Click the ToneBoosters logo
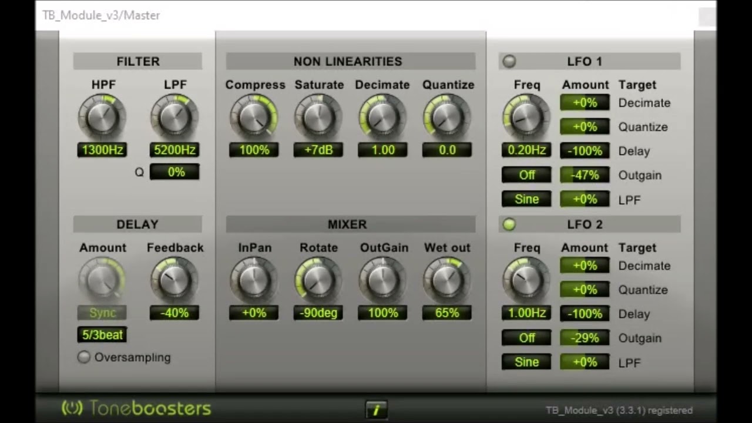Screen dimensions: 752x423 point(136,408)
